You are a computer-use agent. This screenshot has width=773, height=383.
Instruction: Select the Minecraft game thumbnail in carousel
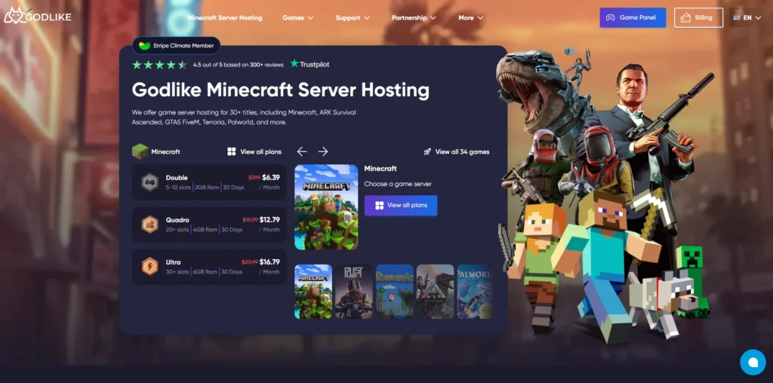click(x=313, y=292)
